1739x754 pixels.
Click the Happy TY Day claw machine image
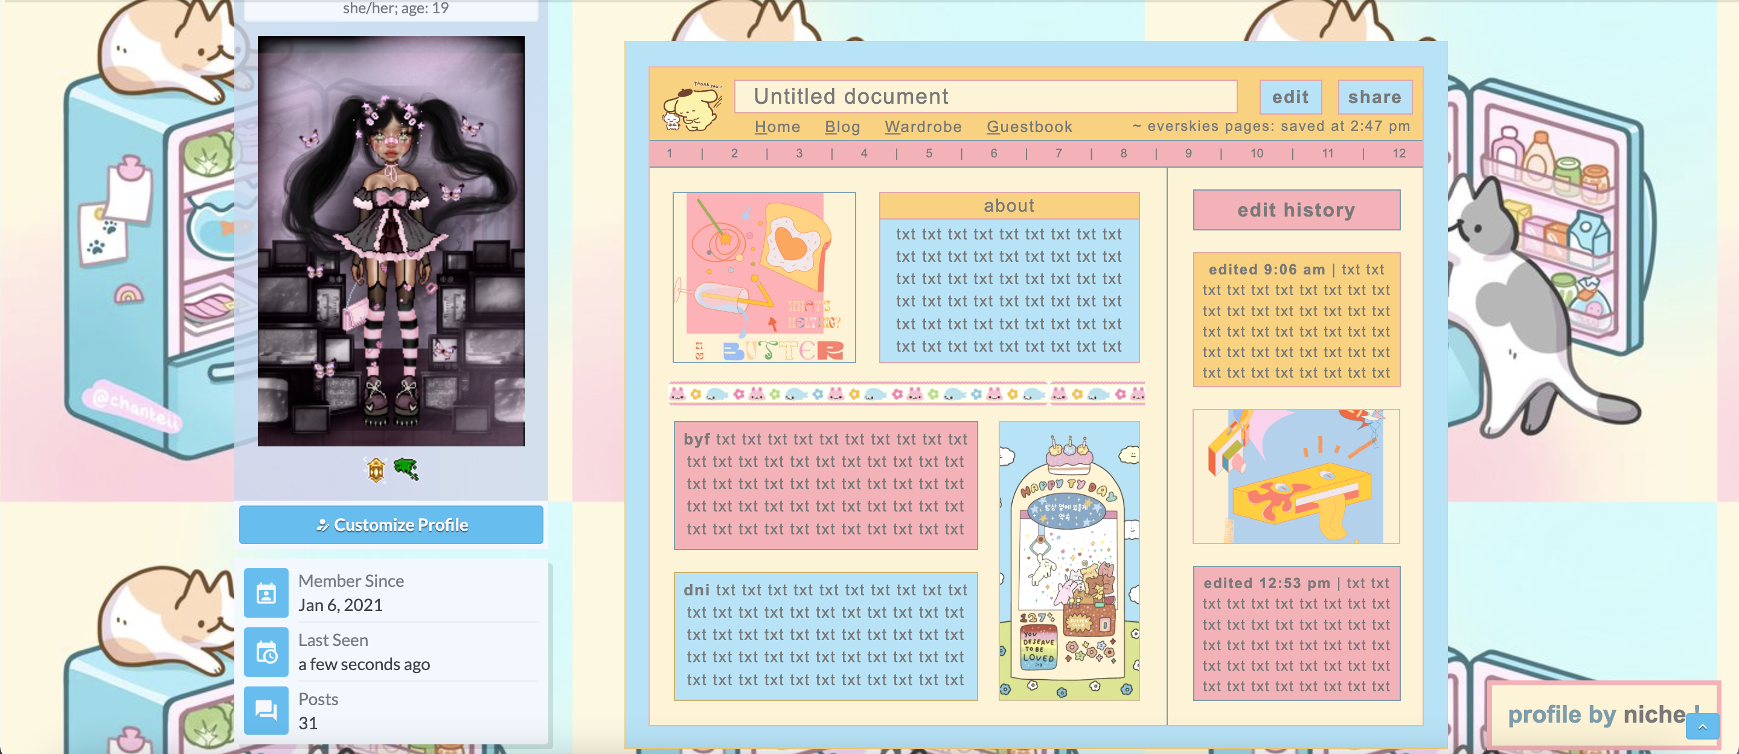click(1069, 560)
